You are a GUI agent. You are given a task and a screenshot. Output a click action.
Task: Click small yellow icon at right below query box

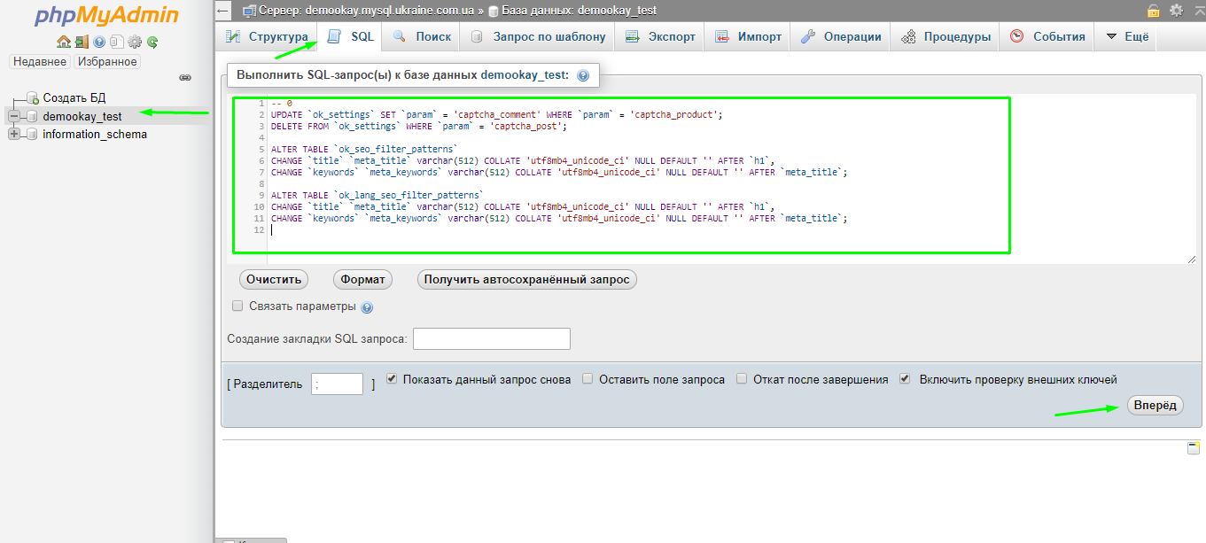tap(1194, 448)
